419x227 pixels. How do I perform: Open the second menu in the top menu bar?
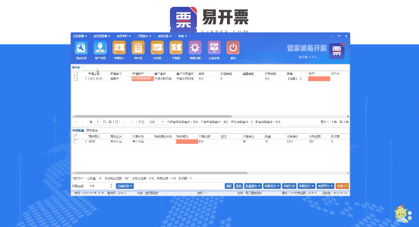(x=102, y=36)
